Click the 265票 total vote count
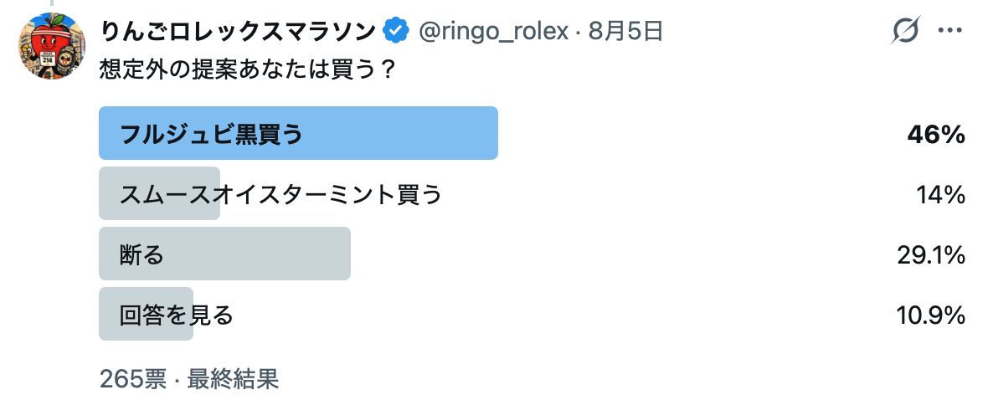993x400 pixels. coord(133,378)
